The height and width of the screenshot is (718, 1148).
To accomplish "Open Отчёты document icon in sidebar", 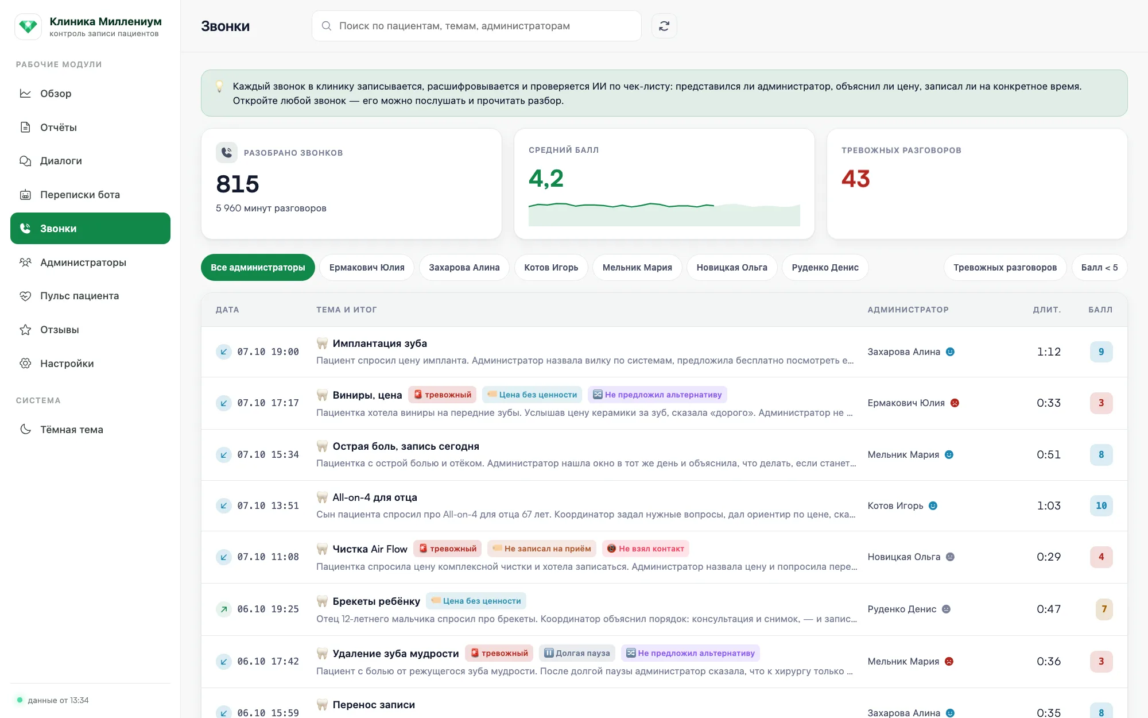I will click(x=25, y=127).
